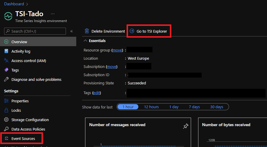This screenshot has width=267, height=147.
Task: Click the wrench Diagnose icon
Action: coord(6,79)
